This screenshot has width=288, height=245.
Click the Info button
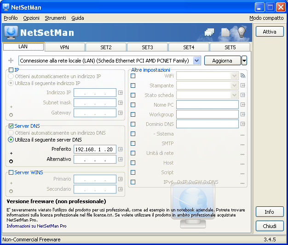click(270, 212)
